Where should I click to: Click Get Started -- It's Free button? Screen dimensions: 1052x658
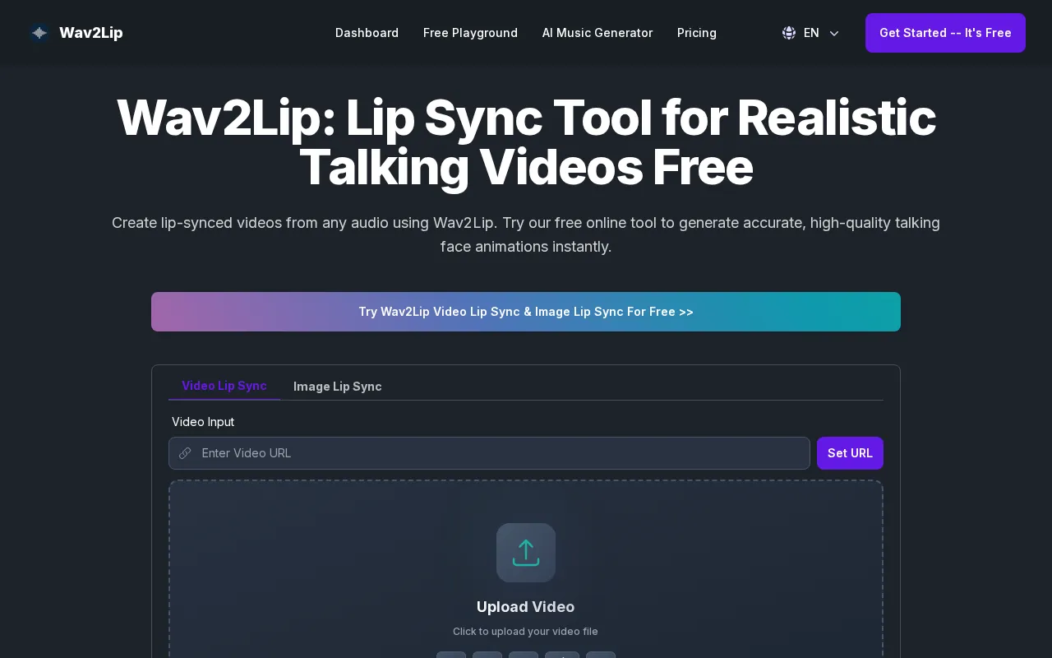click(x=945, y=33)
